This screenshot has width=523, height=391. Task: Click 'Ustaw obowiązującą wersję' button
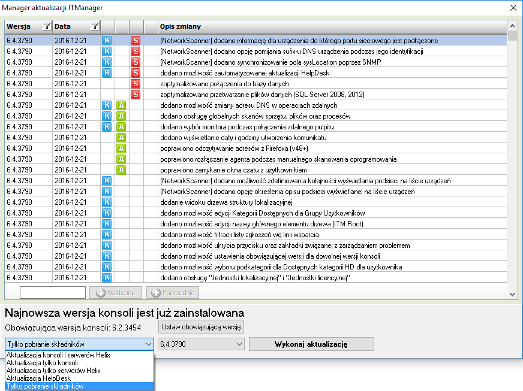201,327
